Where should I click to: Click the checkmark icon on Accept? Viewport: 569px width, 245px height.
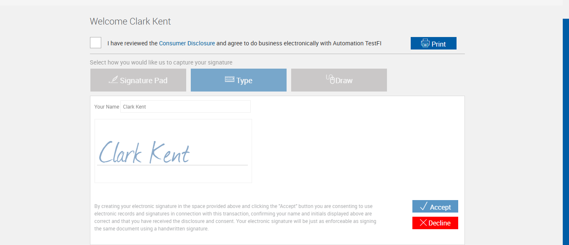point(424,206)
